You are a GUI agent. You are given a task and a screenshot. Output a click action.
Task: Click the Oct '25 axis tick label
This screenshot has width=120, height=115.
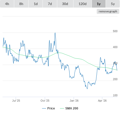[x=45, y=101]
